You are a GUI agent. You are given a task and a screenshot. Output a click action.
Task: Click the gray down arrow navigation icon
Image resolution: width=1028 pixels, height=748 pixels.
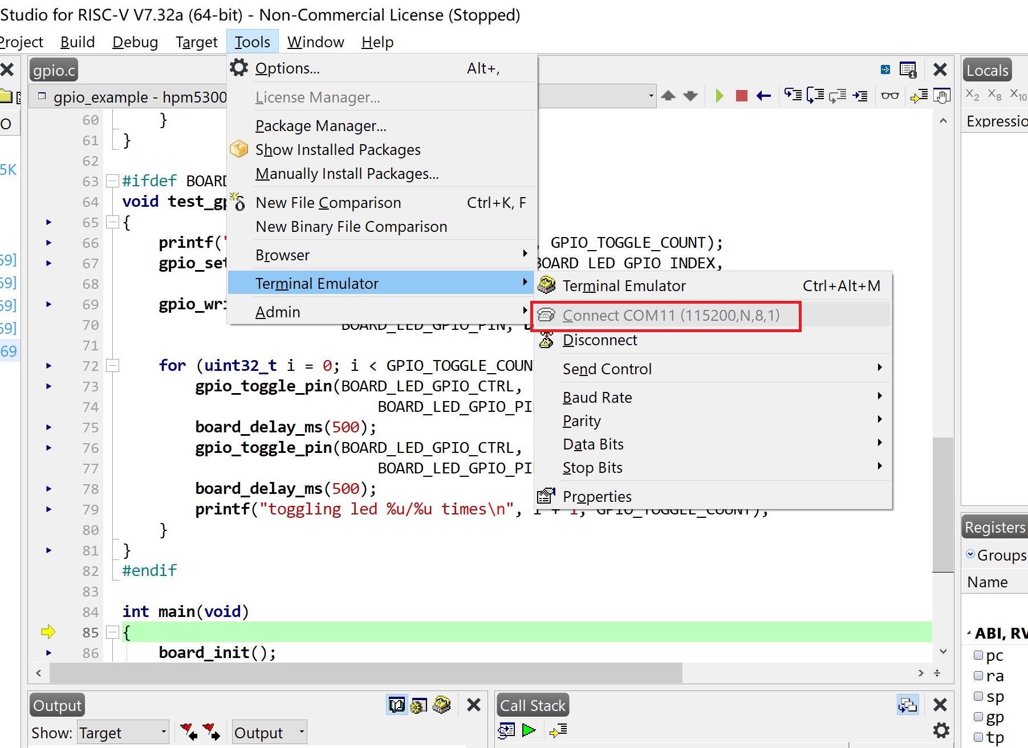[690, 96]
